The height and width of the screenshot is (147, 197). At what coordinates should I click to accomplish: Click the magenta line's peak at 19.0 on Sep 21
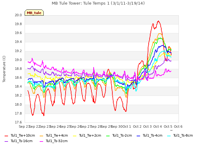(32, 58)
